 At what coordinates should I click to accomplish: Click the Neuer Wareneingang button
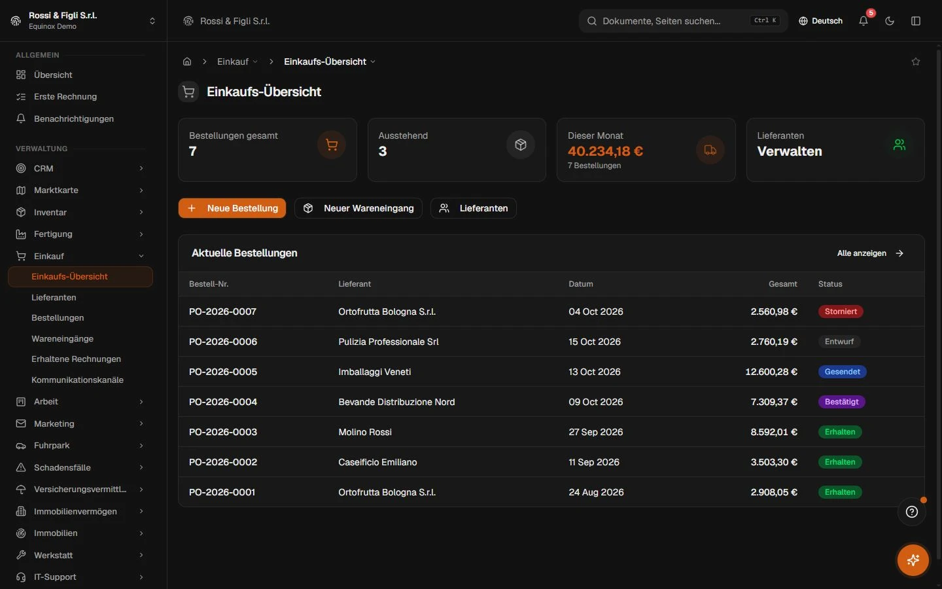[x=358, y=208]
